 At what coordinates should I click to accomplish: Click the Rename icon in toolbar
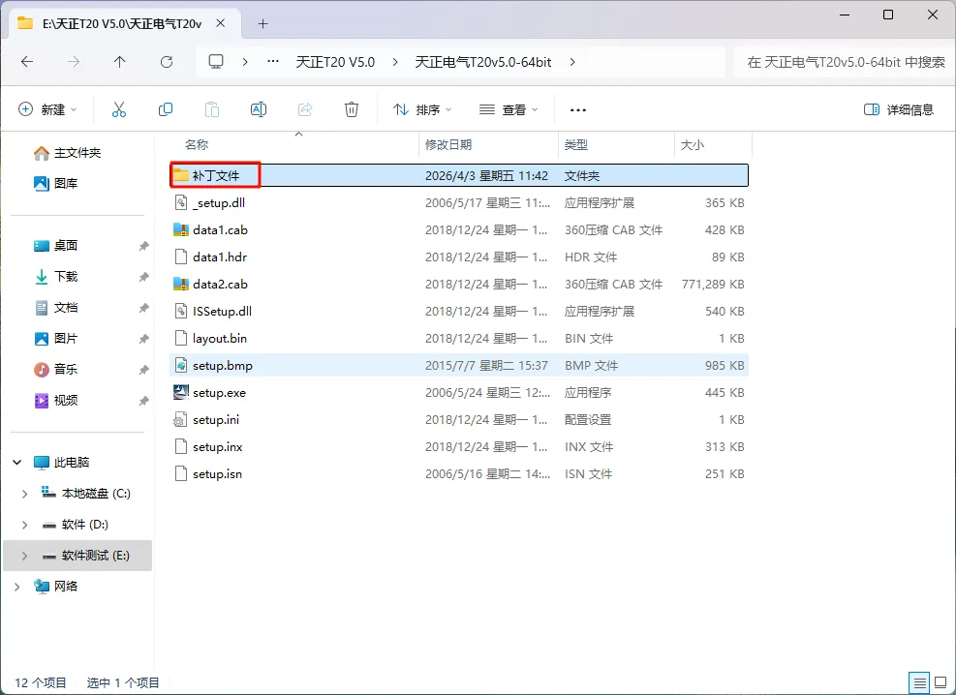[x=259, y=109]
